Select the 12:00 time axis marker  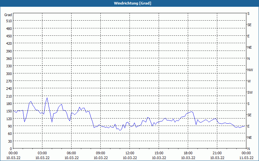coord(130,153)
